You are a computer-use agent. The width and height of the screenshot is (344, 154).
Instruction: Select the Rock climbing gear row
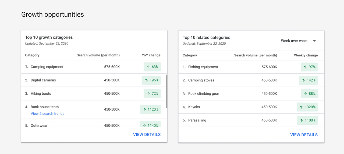click(x=203, y=94)
